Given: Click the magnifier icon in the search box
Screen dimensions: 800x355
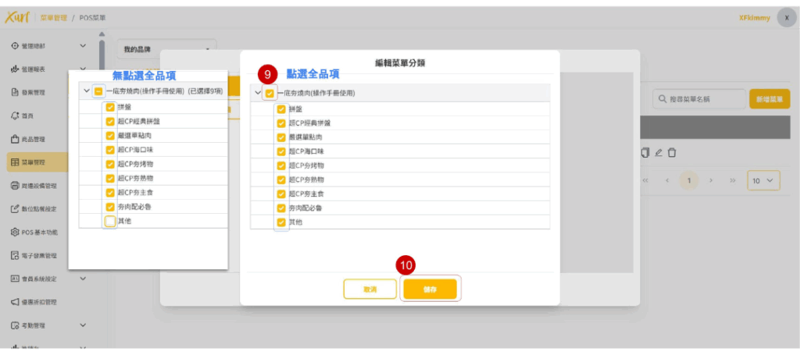Looking at the screenshot, I should [663, 99].
